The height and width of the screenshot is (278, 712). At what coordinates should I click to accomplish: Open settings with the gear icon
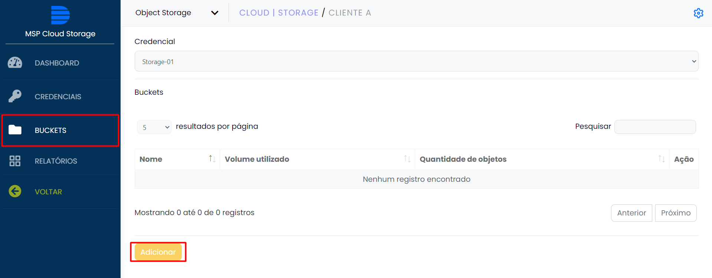pos(698,13)
